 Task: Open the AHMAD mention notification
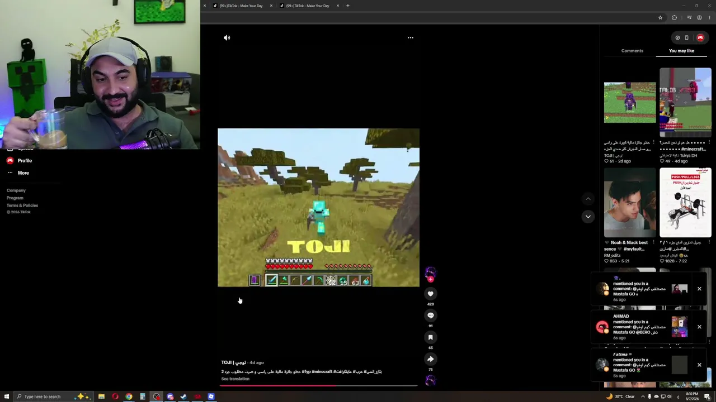(x=650, y=327)
